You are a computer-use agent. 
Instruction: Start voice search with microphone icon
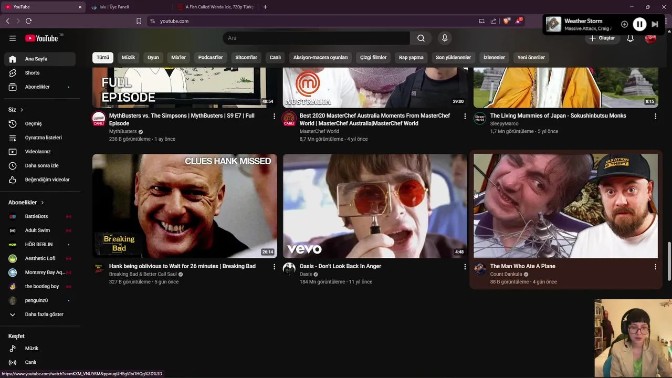click(445, 38)
